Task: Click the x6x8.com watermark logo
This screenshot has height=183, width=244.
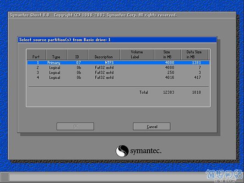Action: pos(225,176)
